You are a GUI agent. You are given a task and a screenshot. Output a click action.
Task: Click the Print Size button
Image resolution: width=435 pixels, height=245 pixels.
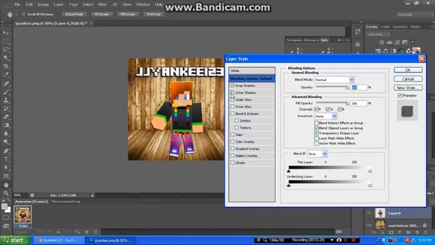coord(154,14)
